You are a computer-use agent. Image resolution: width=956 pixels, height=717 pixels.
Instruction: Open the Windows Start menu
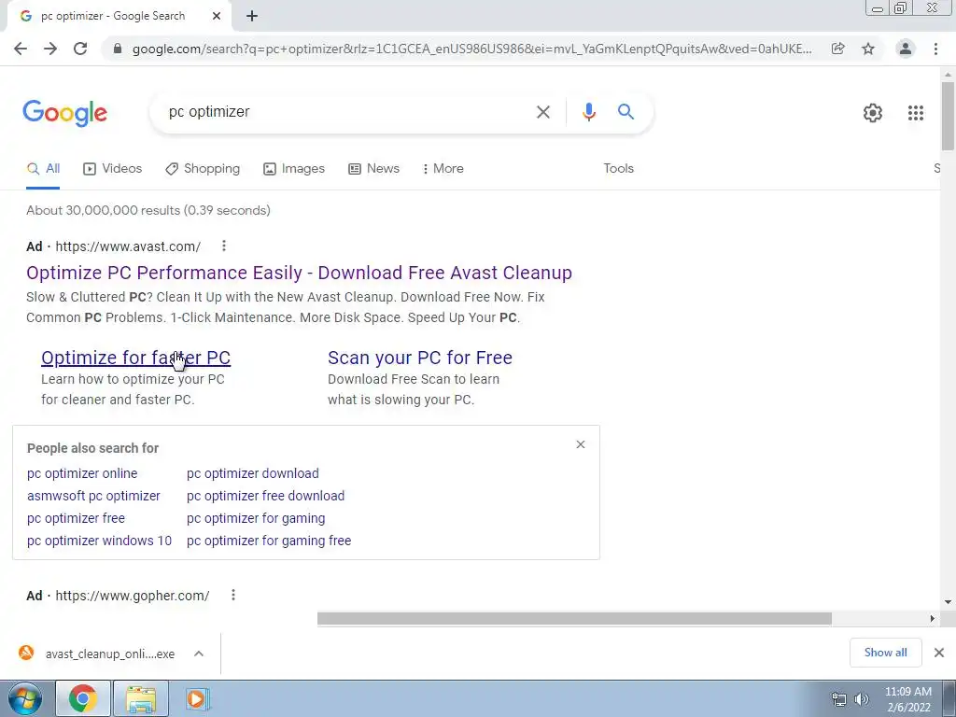[24, 699]
